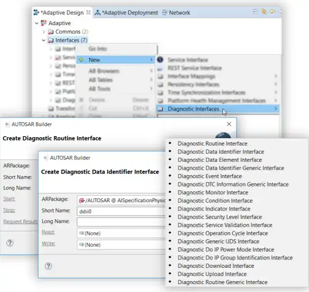Click the yellow back arrow toolbar icon
Viewport: 309px width, 292px height.
[272, 11]
